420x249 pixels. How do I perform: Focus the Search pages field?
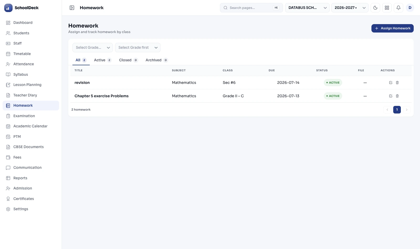click(251, 8)
